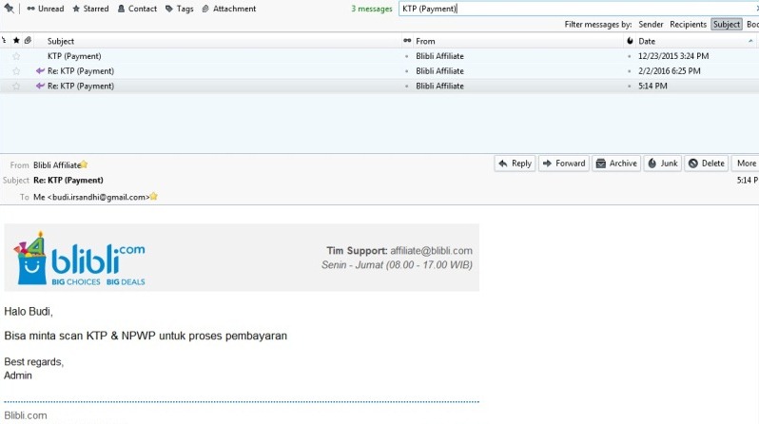Toggle read status dot for 2/2/2016 message
Screen dimensions: 759x424
407,71
